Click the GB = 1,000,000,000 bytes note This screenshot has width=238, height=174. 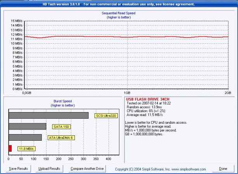pos(144,134)
